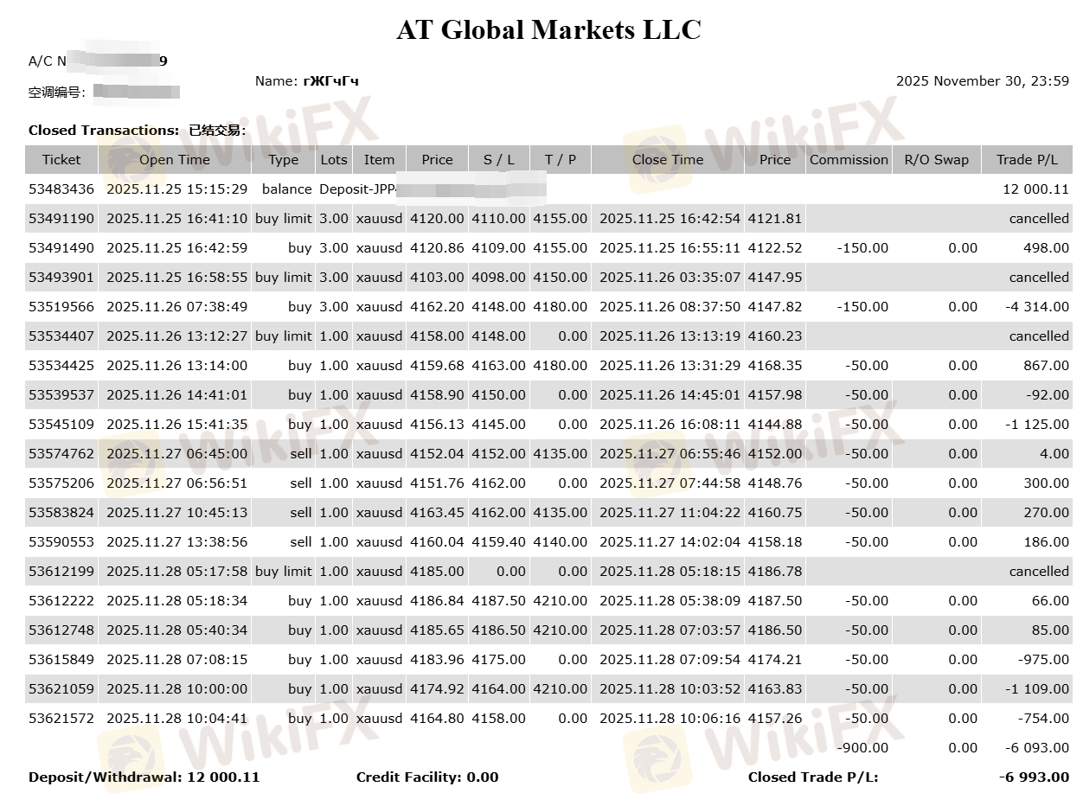Click open time 2025.11.25 16:42:59

click(x=177, y=247)
